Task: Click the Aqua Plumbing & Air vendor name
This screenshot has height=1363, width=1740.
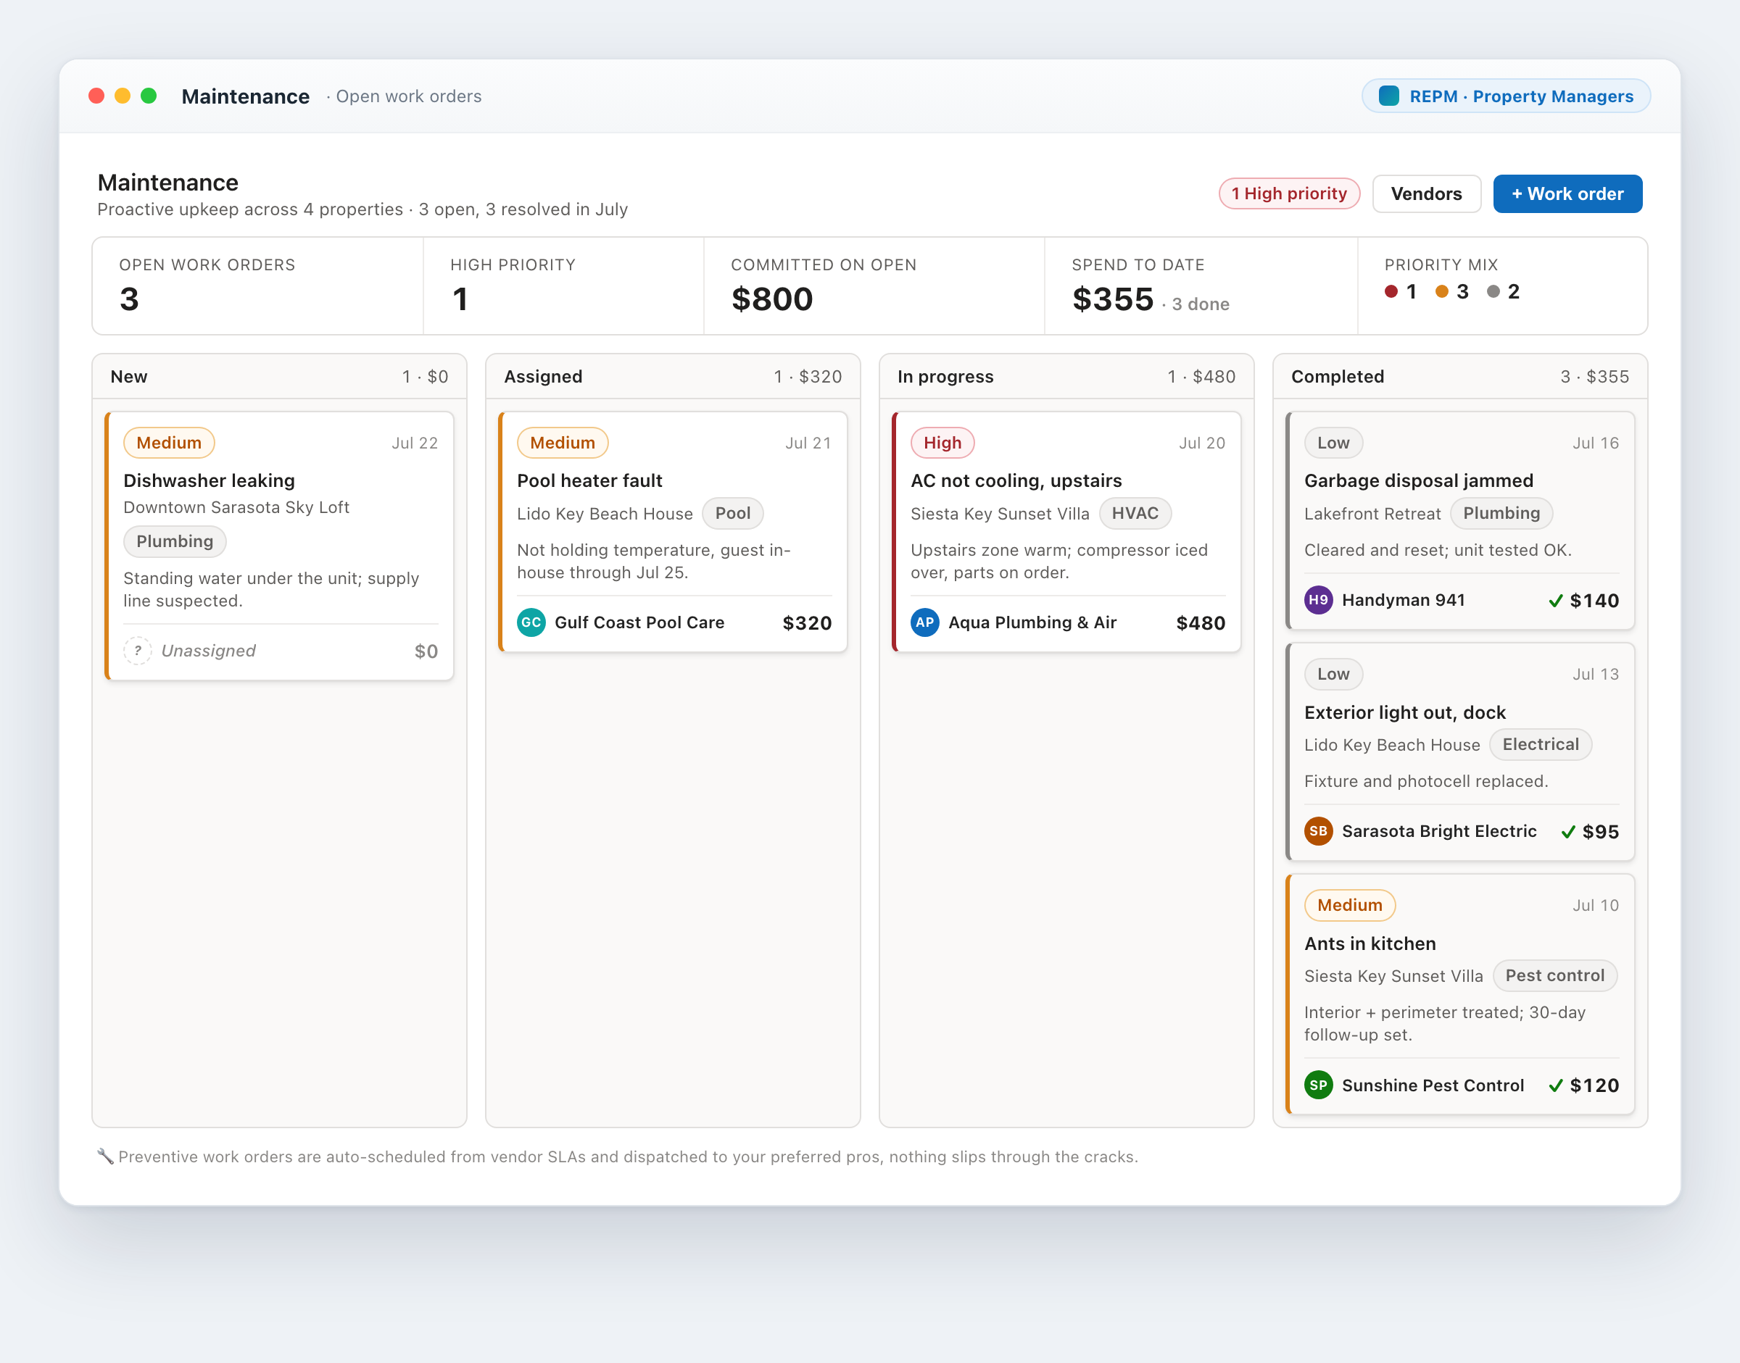Action: [1032, 622]
